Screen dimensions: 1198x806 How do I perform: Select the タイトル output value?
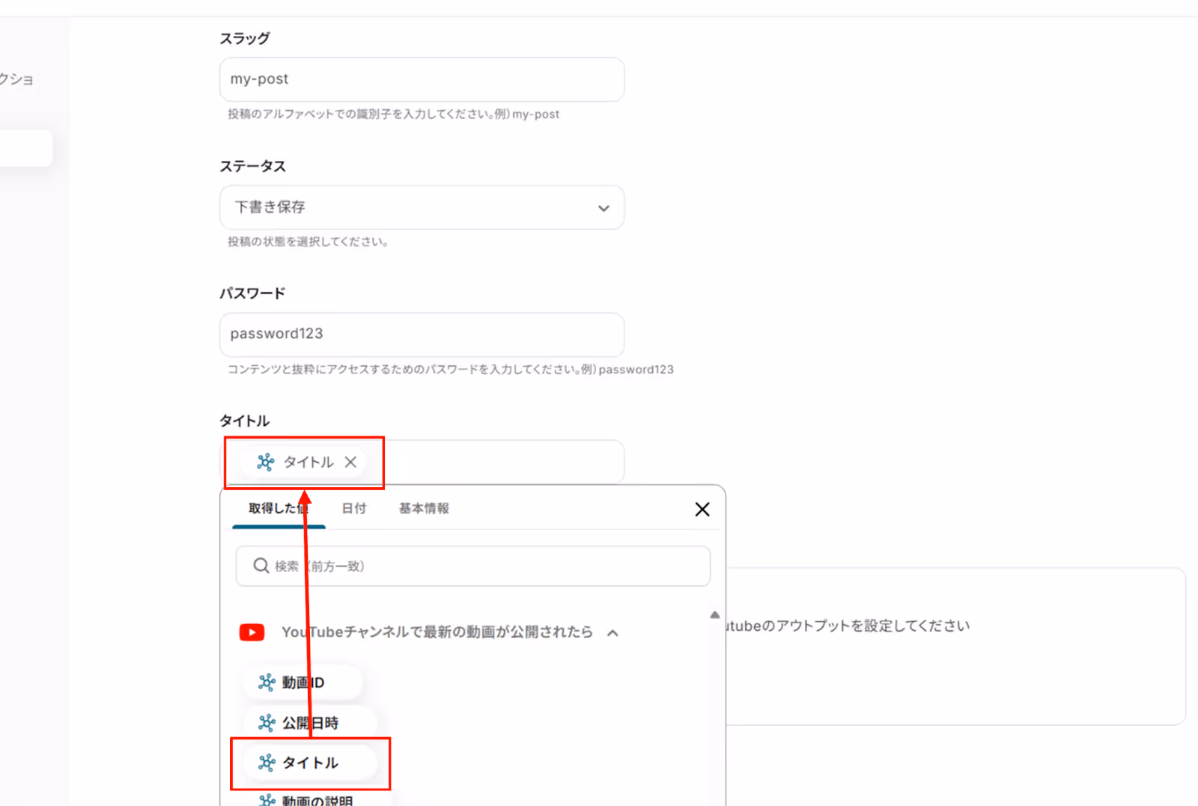tap(309, 763)
